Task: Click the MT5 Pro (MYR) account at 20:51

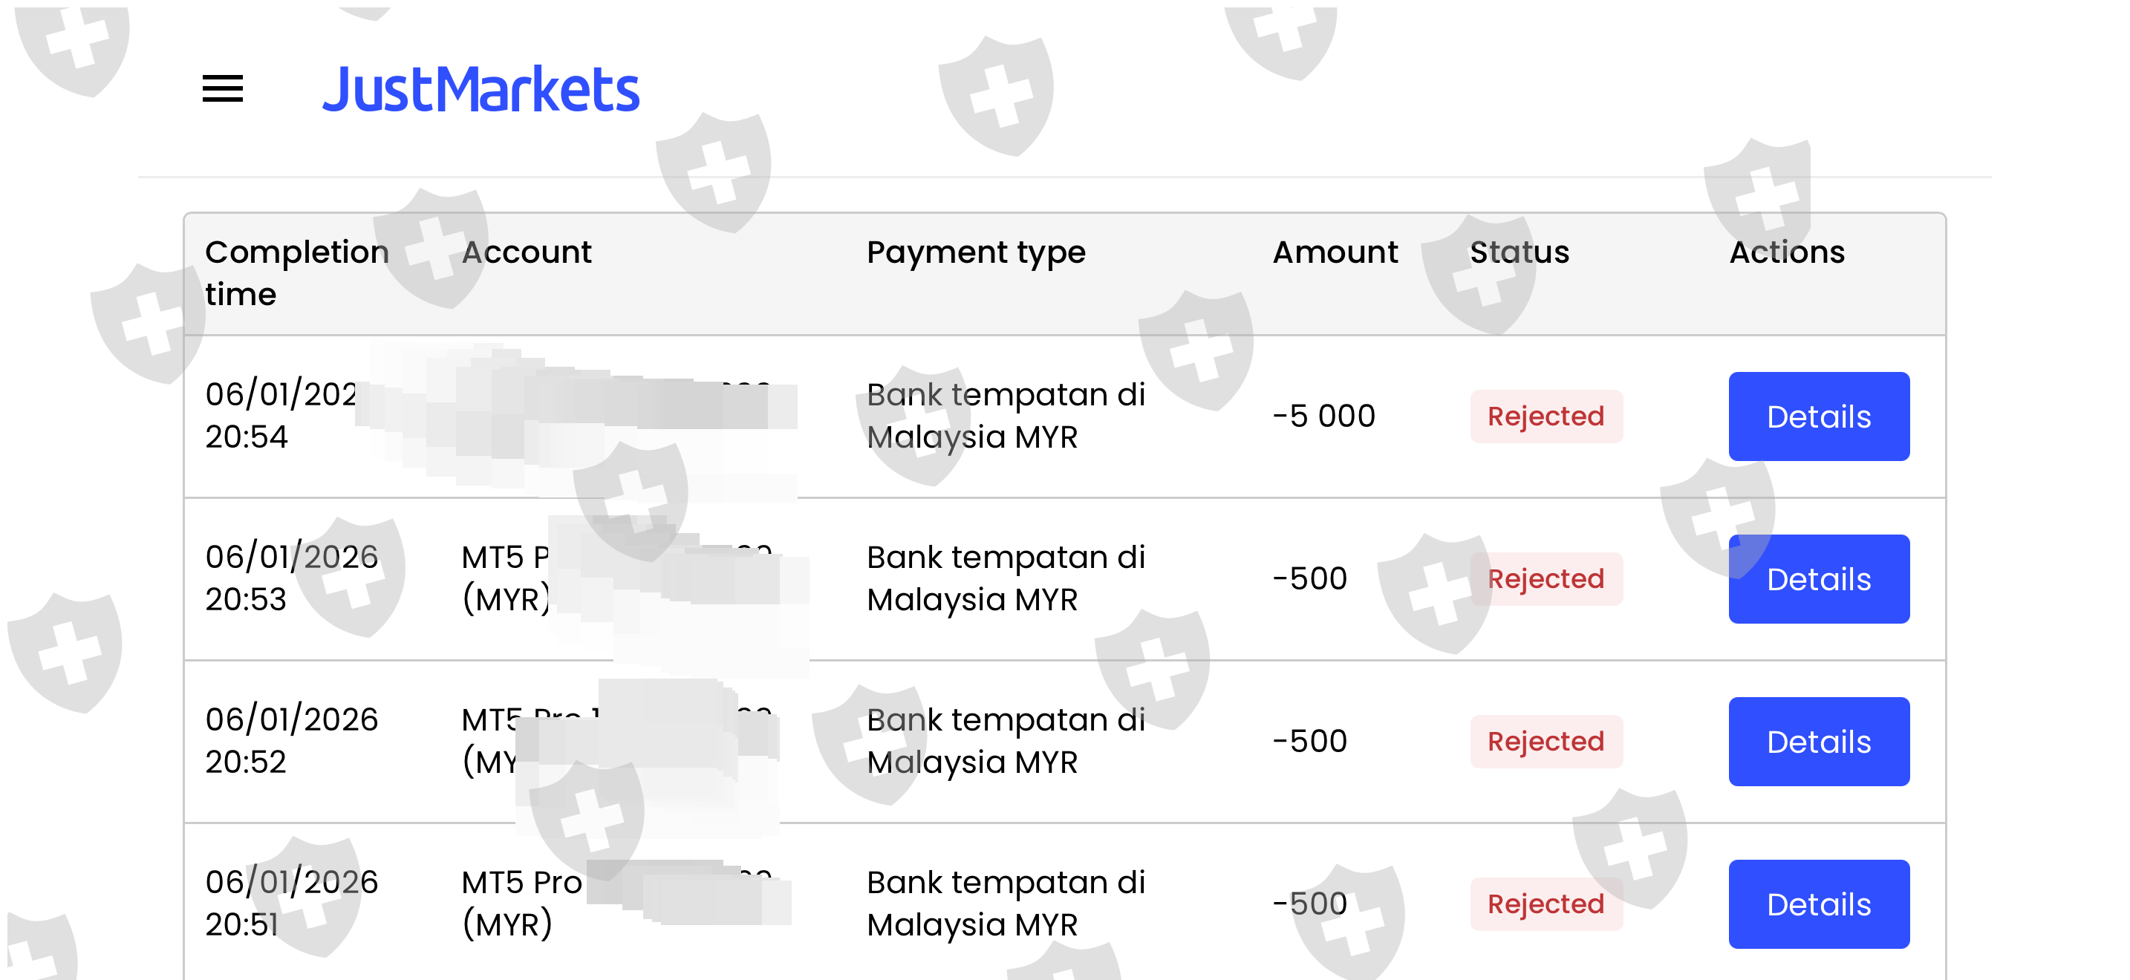Action: [x=522, y=903]
